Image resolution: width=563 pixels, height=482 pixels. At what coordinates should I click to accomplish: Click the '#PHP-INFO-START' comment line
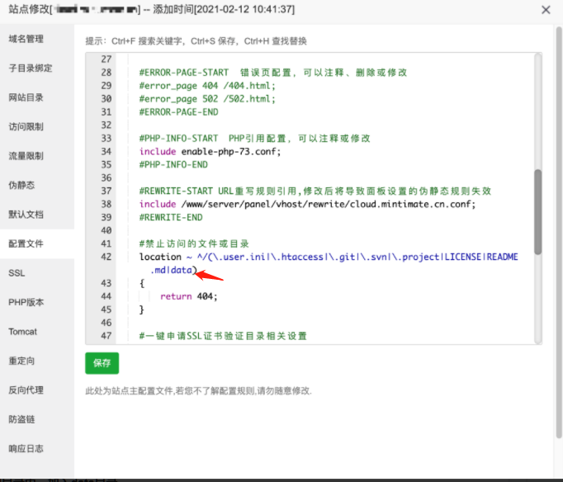254,138
